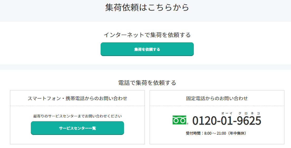The width and height of the screenshot is (291, 148).
Task: Click the オーイ furigana above the number
Action: (x=226, y=113)
